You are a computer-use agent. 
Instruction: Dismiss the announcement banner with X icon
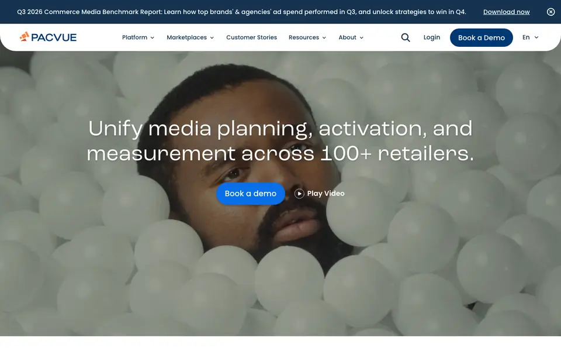(550, 12)
